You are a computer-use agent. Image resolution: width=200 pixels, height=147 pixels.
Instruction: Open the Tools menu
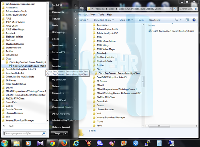tap(101, 14)
